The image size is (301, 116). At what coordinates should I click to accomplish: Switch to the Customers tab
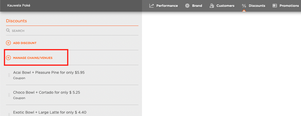pyautogui.click(x=222, y=6)
